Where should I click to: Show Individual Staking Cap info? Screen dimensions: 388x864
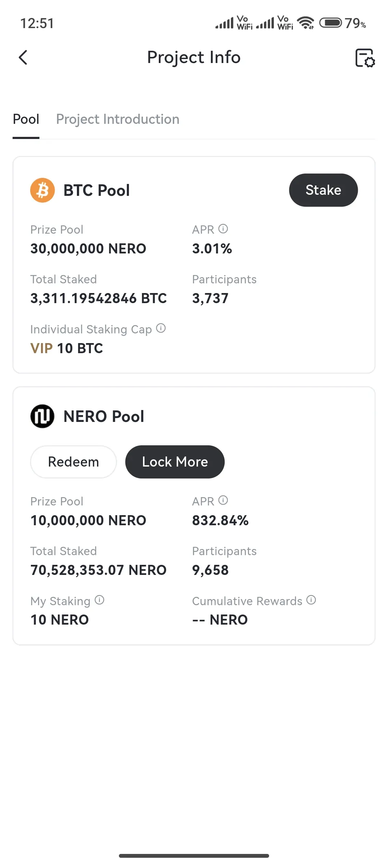161,328
